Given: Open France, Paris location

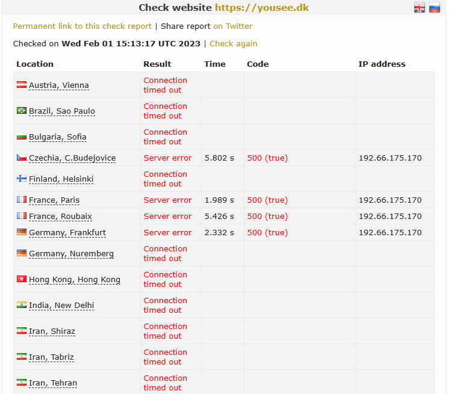Looking at the screenshot, I should pyautogui.click(x=54, y=200).
